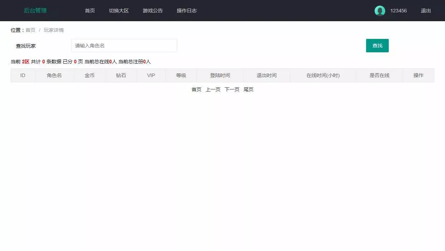Click the 123456 username
The image size is (445, 251).
click(x=399, y=11)
